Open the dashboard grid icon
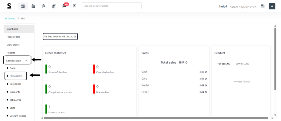 pos(23,6)
